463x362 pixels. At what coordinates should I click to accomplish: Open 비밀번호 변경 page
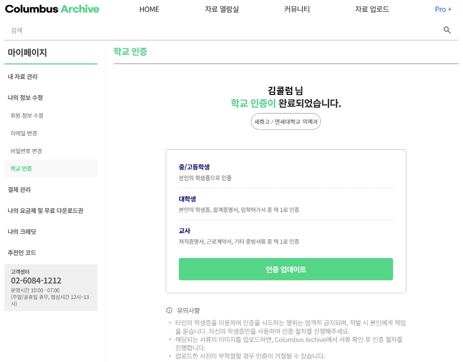coord(26,151)
